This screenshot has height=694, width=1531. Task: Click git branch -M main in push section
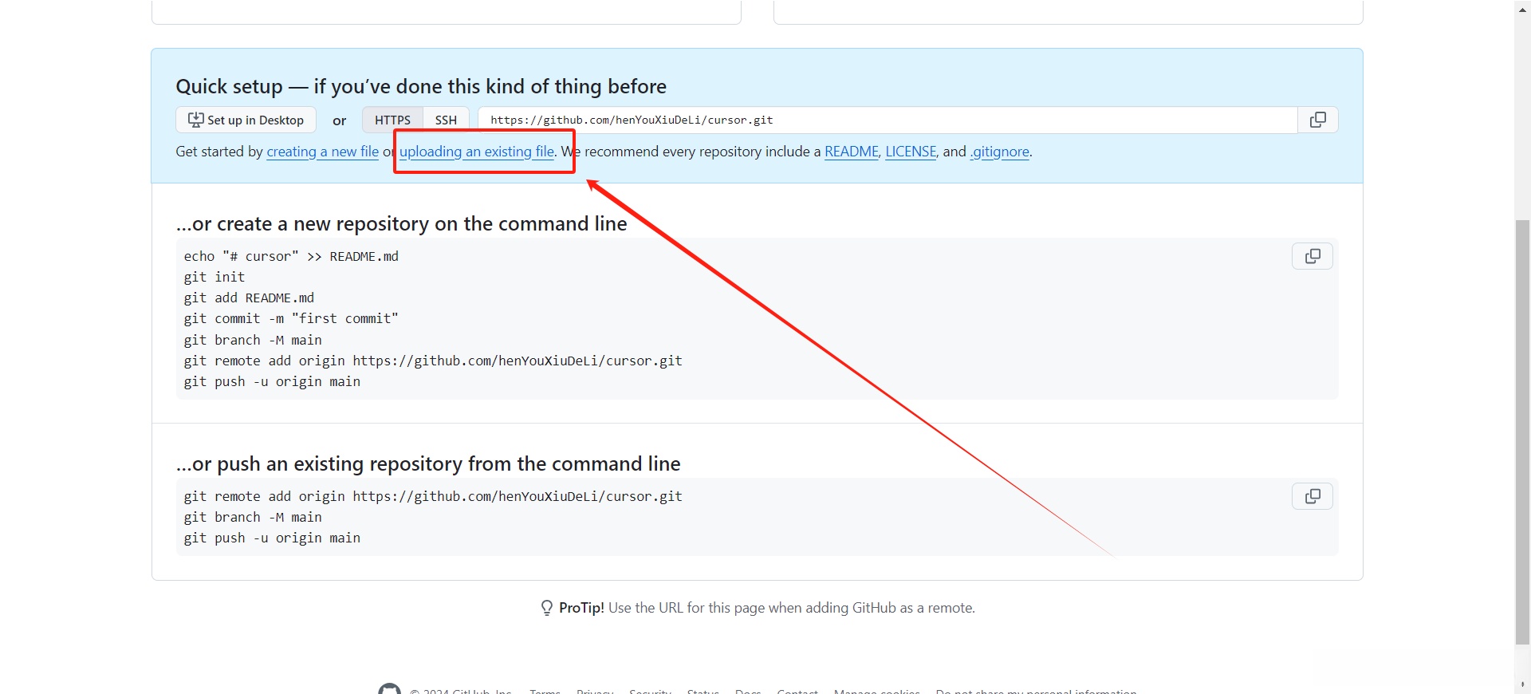[253, 517]
